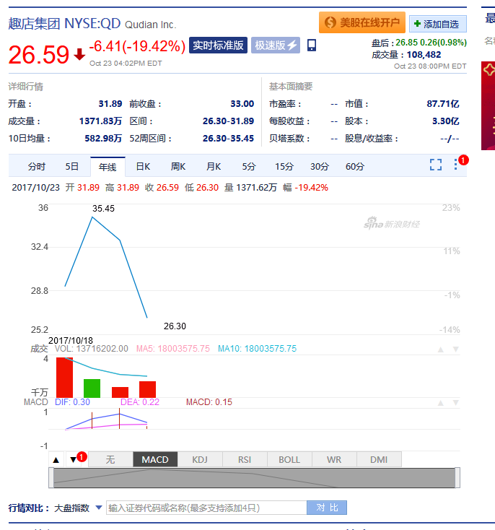Click the chart range navigator bar

click(x=254, y=477)
